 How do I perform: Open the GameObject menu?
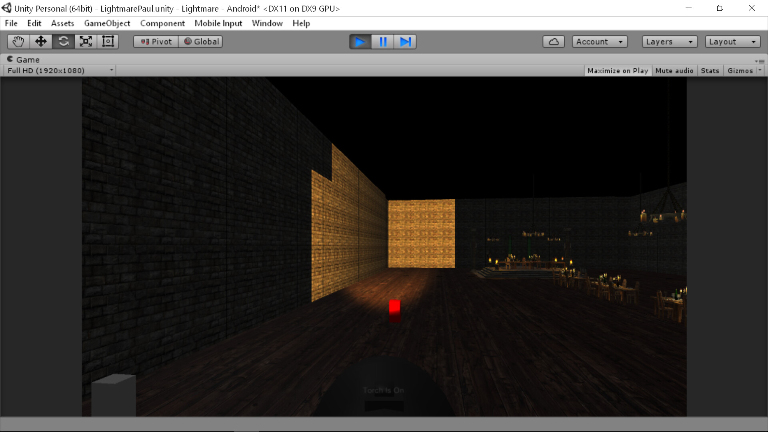[106, 23]
